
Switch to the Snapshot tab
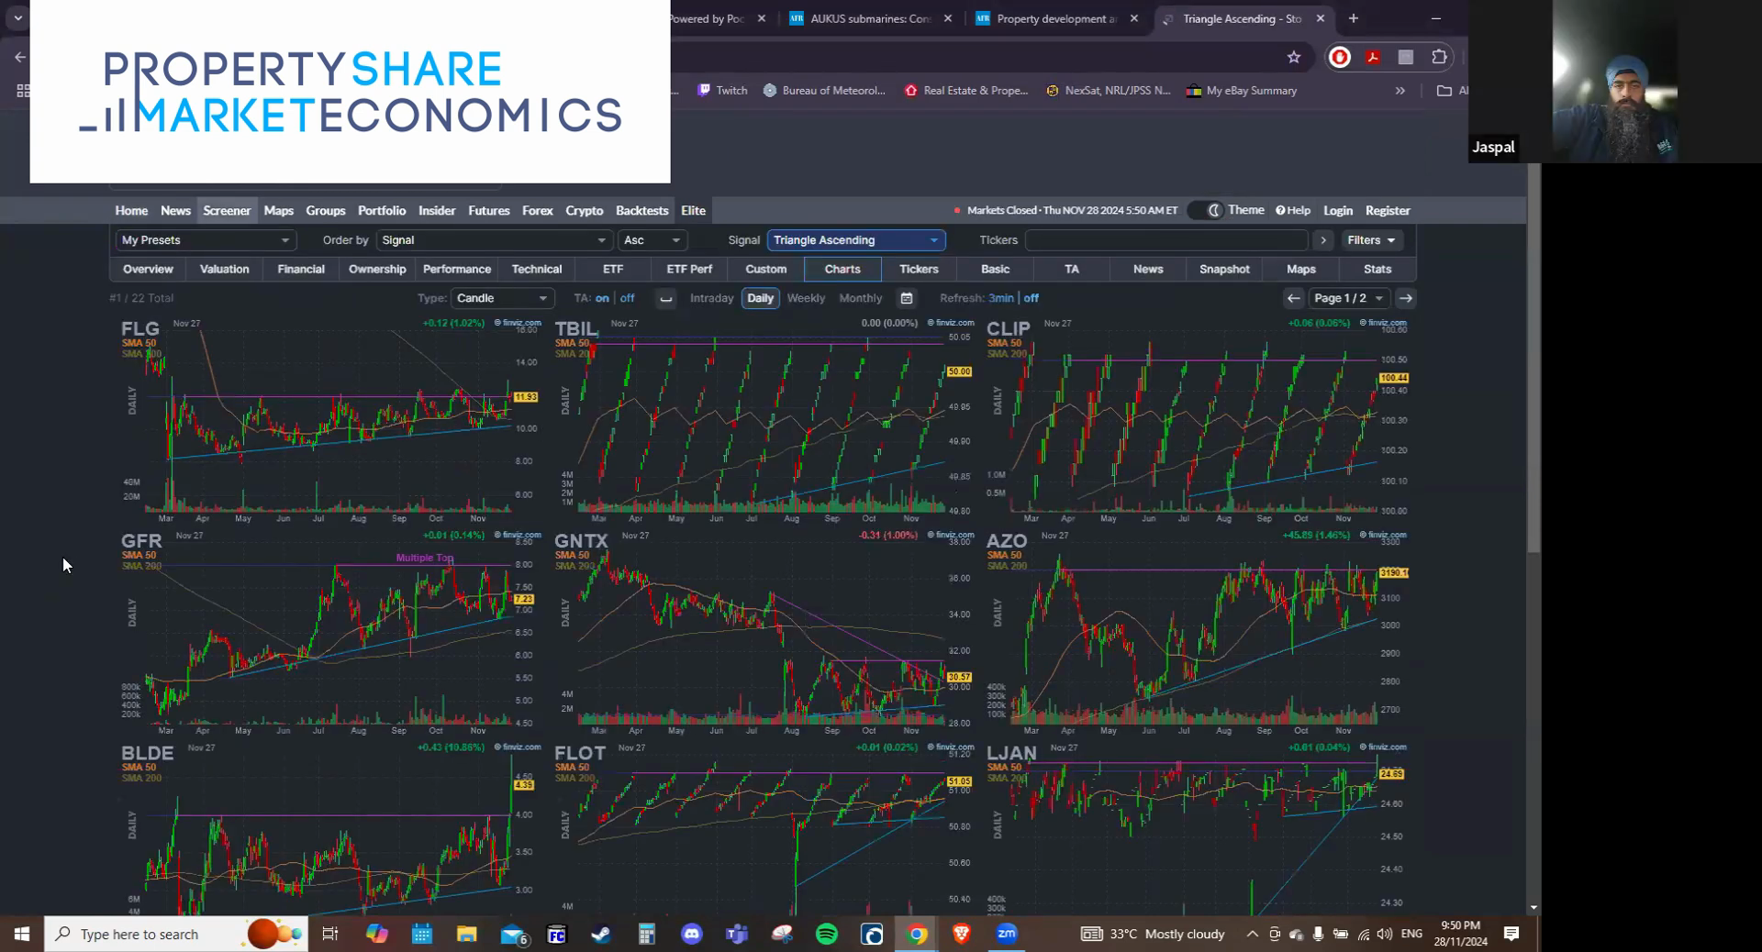[x=1224, y=269]
